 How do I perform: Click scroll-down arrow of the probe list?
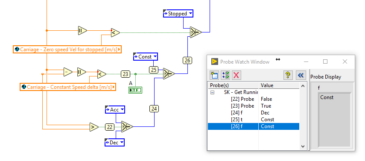pyautogui.click(x=303, y=146)
